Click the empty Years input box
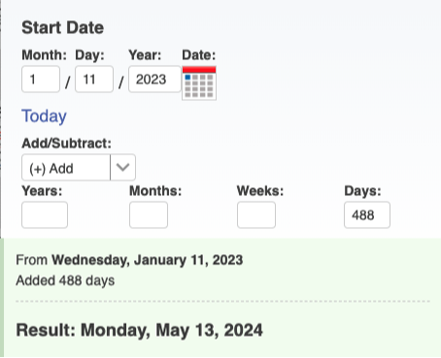Image resolution: width=441 pixels, height=358 pixels. click(45, 214)
